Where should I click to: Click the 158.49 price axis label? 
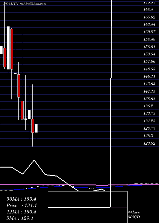coord(149,39)
